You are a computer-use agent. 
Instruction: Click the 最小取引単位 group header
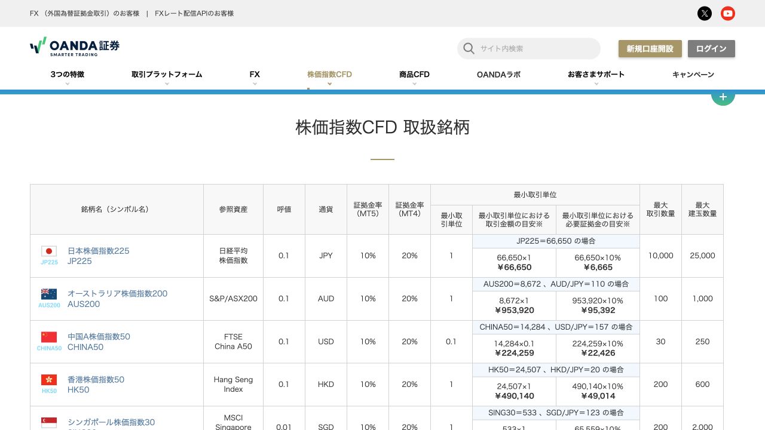pyautogui.click(x=535, y=195)
